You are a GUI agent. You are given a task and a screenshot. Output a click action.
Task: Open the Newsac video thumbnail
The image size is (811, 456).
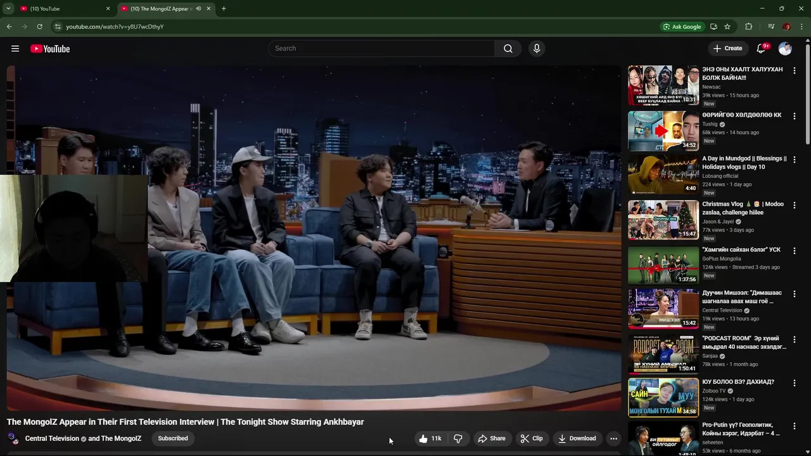(x=663, y=85)
